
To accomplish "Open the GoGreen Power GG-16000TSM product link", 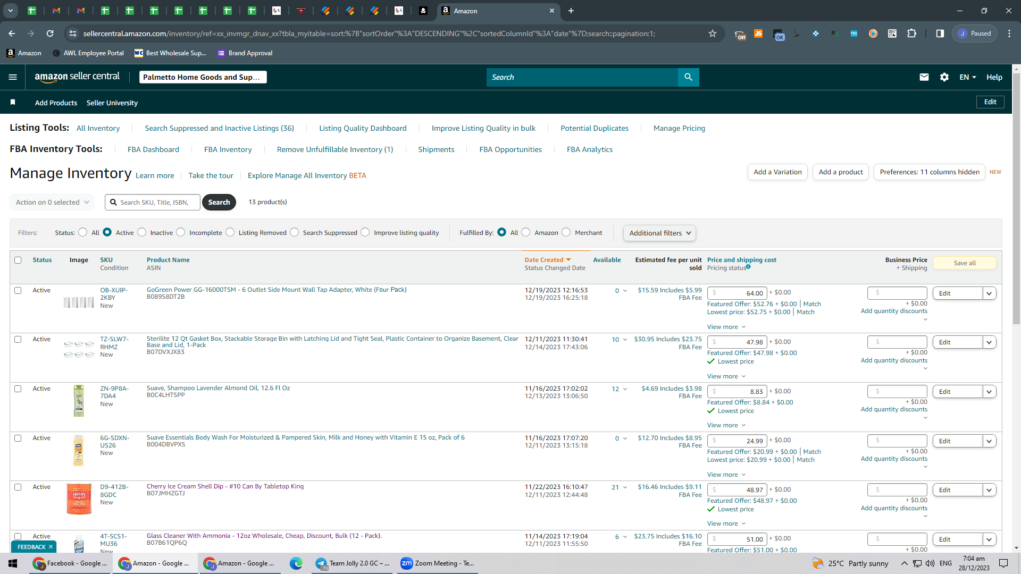I will coord(277,290).
